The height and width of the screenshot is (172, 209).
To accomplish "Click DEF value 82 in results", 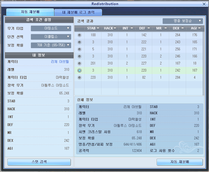I will coord(144,77).
